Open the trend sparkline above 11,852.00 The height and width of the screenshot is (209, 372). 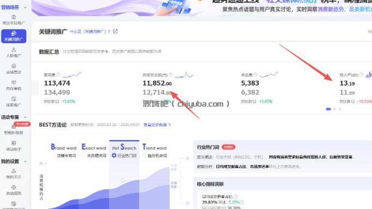(x=184, y=75)
